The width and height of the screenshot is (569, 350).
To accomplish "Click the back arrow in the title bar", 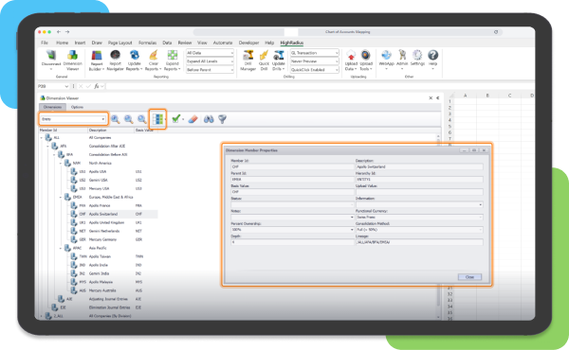I will (59, 32).
